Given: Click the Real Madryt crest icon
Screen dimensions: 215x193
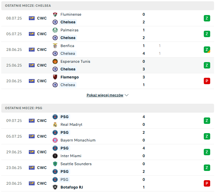Looking at the screenshot, I should click(55, 125).
